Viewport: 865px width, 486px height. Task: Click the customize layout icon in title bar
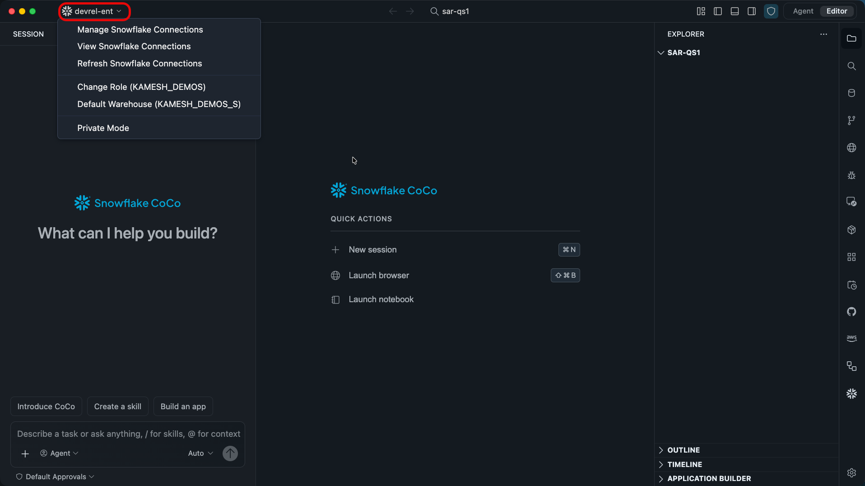(701, 11)
